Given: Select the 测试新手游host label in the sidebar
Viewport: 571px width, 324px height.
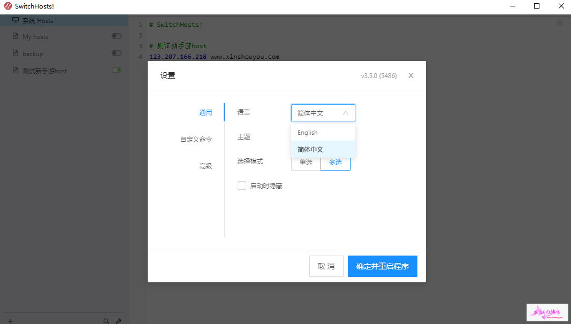Looking at the screenshot, I should [x=45, y=71].
